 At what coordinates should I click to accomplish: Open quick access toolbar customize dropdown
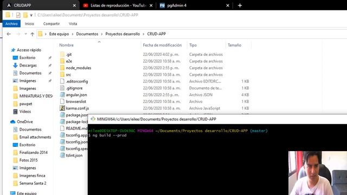31,15
